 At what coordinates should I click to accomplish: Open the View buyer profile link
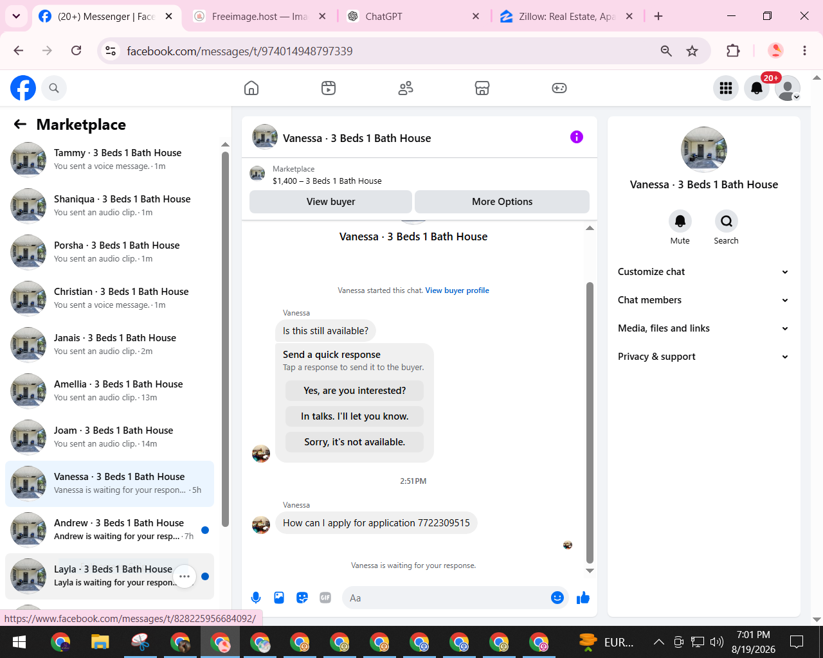point(457,290)
